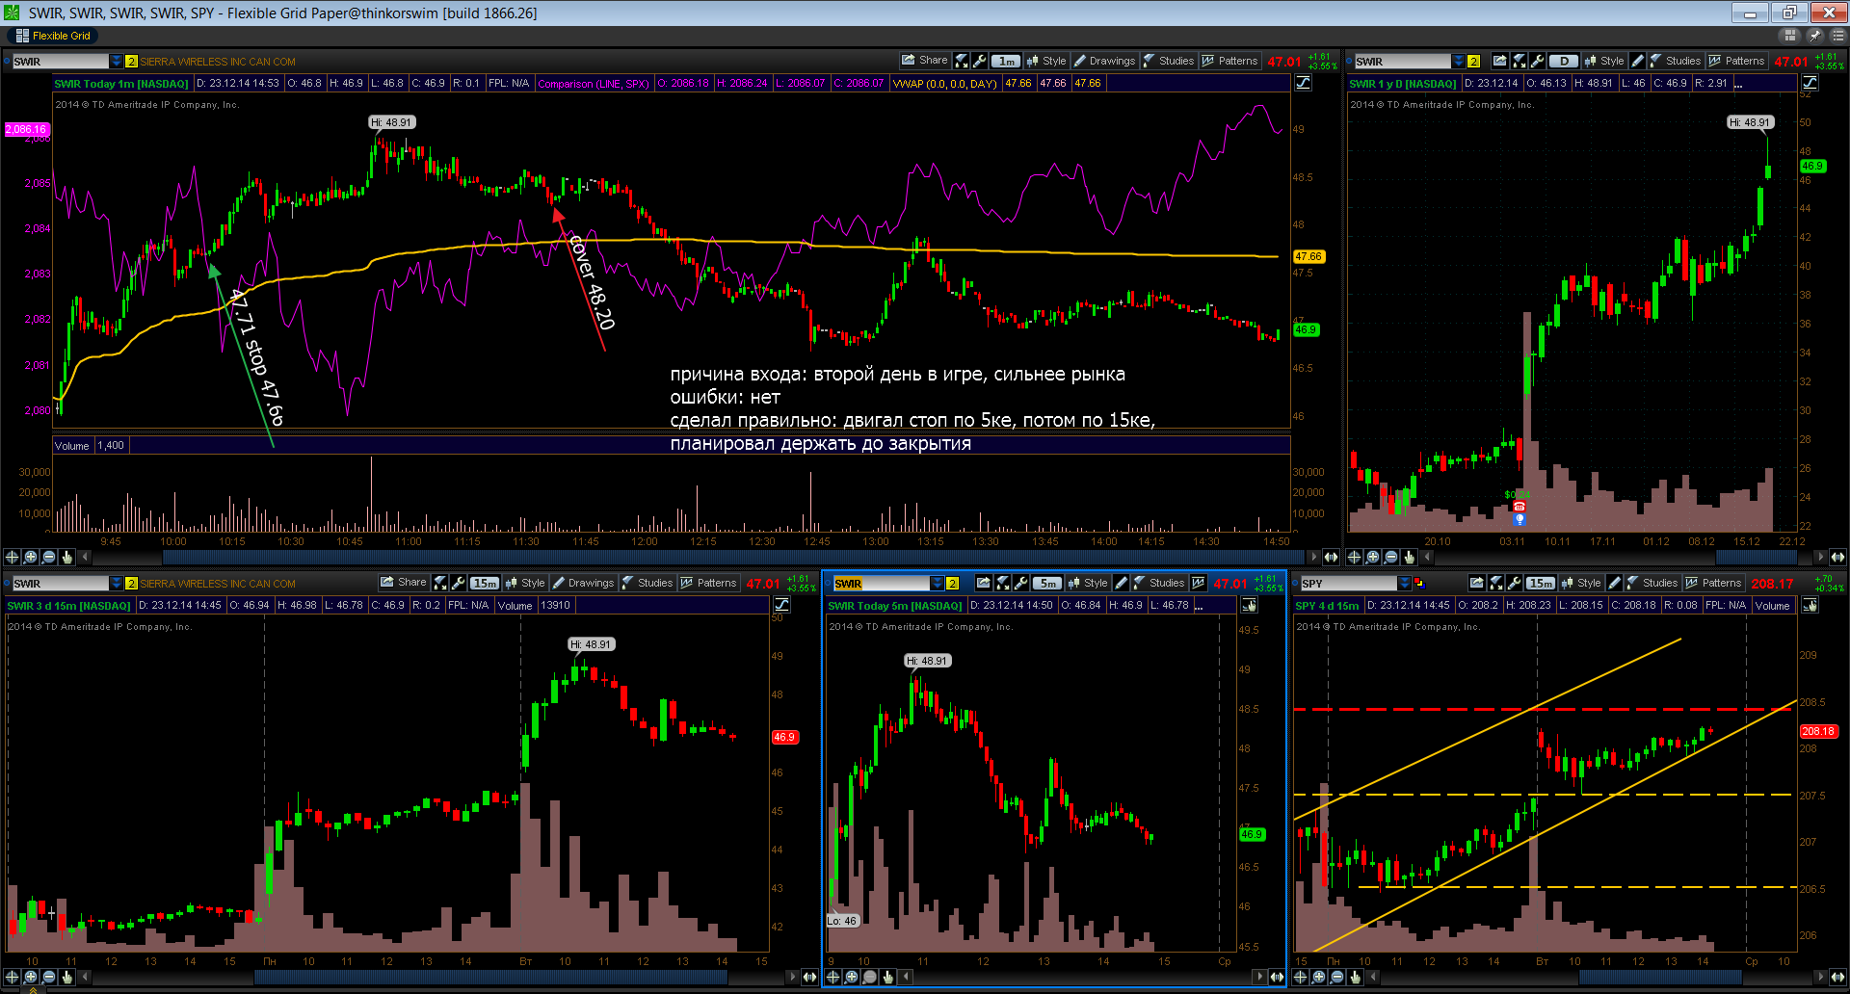Open the Flexible Grid layout menu
This screenshot has width=1850, height=994.
pos(54,36)
